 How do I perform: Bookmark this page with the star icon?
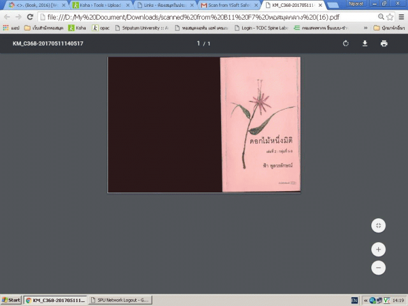(389, 16)
